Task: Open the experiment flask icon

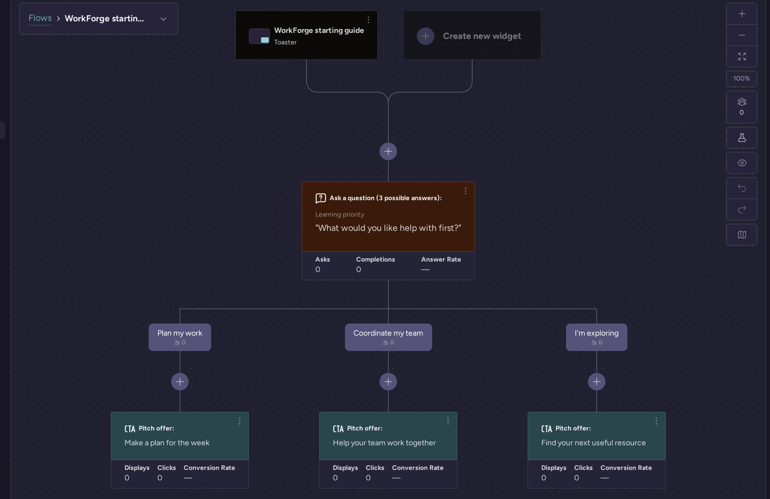Action: point(741,138)
